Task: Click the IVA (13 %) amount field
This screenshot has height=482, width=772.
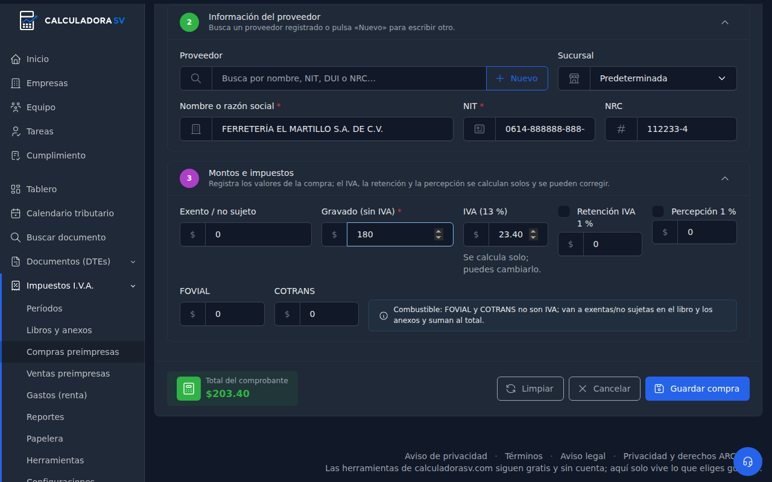Action: point(518,234)
